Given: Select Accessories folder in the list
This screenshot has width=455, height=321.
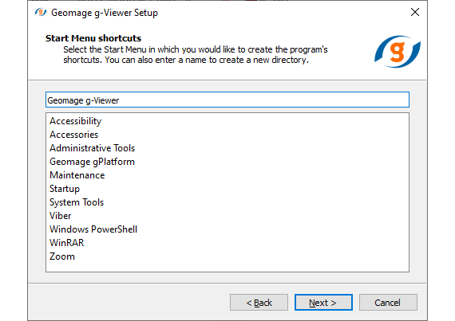Looking at the screenshot, I should 73,135.
